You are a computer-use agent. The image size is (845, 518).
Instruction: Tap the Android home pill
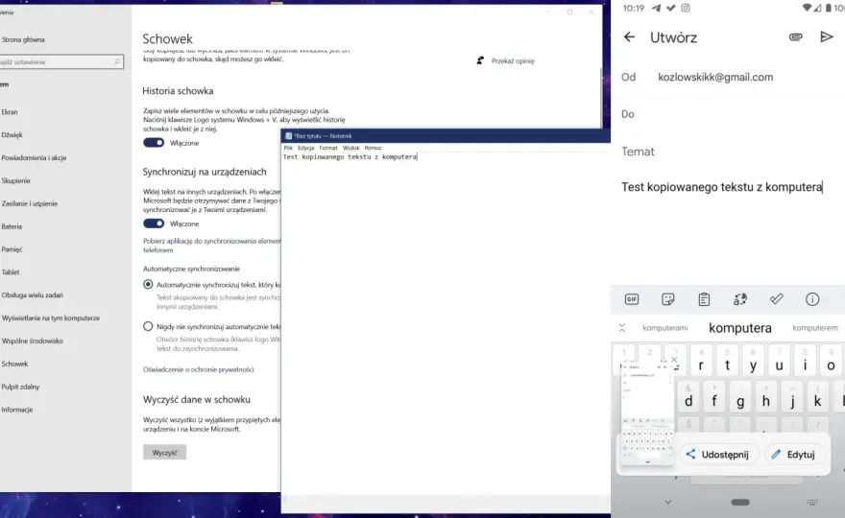click(x=740, y=502)
